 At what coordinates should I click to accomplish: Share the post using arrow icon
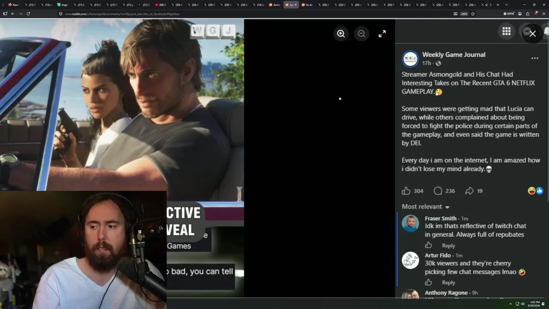click(x=470, y=191)
